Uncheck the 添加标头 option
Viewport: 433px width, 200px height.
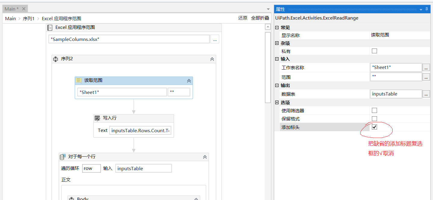point(374,127)
